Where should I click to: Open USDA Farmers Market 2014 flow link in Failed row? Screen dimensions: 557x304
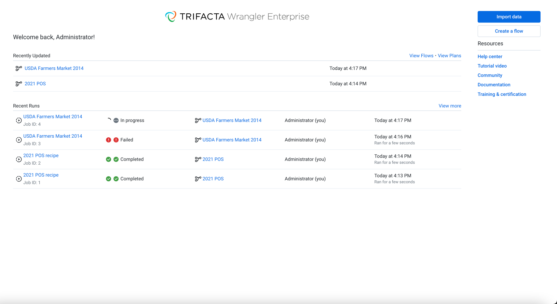pos(232,140)
